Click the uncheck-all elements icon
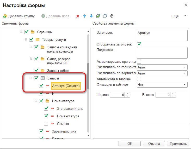Screen dimensions: 191x149 [x=105, y=16]
